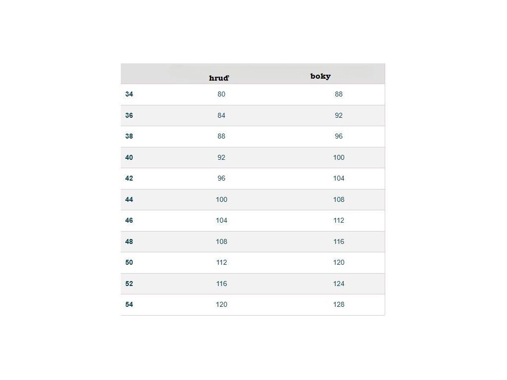Select boky value 104 in size 42 row
Viewport: 507px width, 380px height.
[x=339, y=178]
